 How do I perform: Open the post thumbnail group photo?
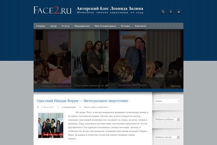coord(51,125)
